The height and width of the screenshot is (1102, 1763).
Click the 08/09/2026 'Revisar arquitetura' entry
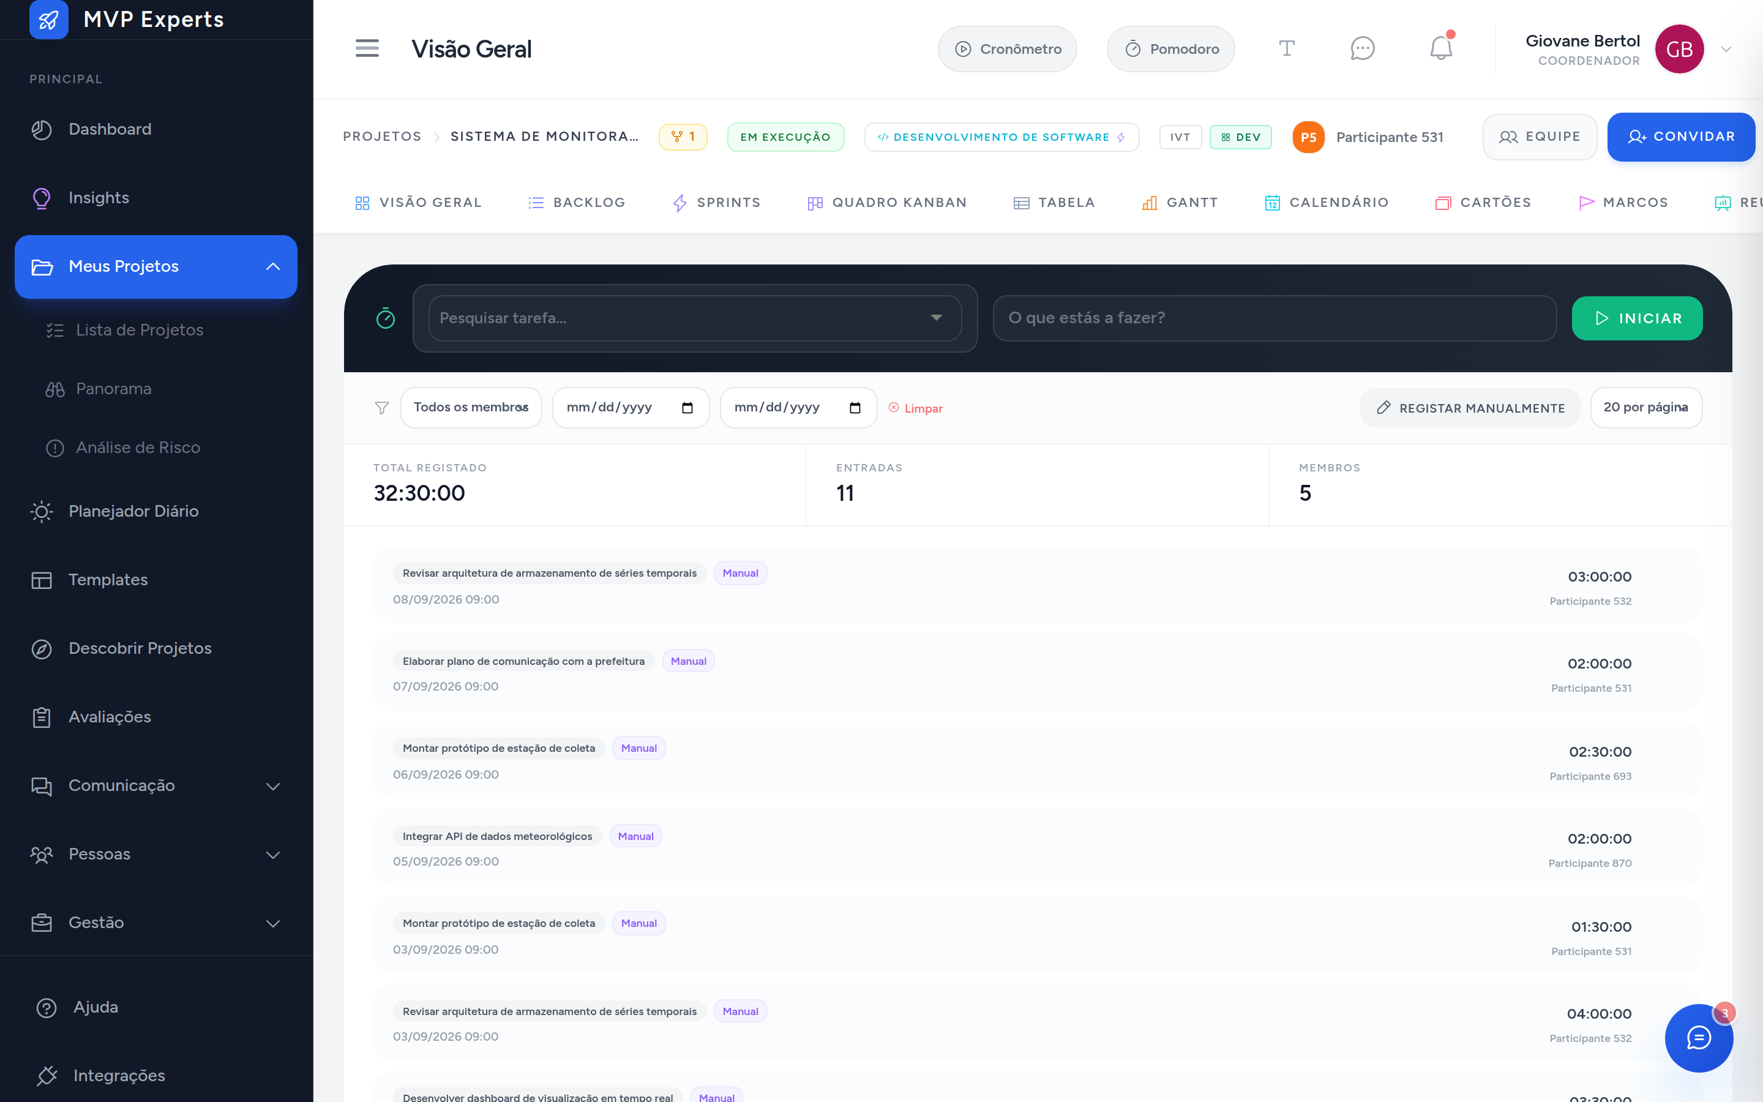1038,585
